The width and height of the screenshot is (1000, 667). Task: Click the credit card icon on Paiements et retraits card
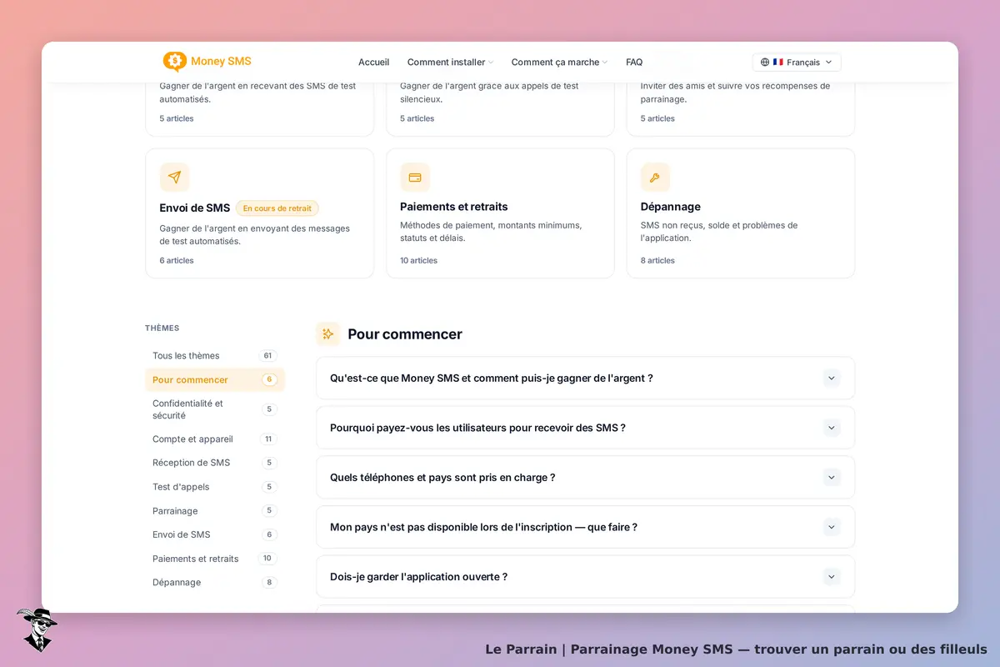point(415,177)
